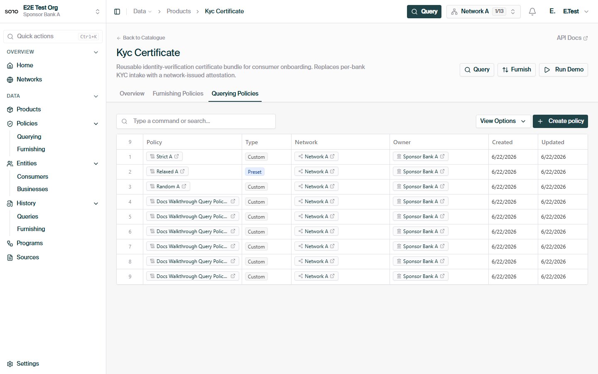Click the outlined Query button near Furnish

pyautogui.click(x=477, y=70)
